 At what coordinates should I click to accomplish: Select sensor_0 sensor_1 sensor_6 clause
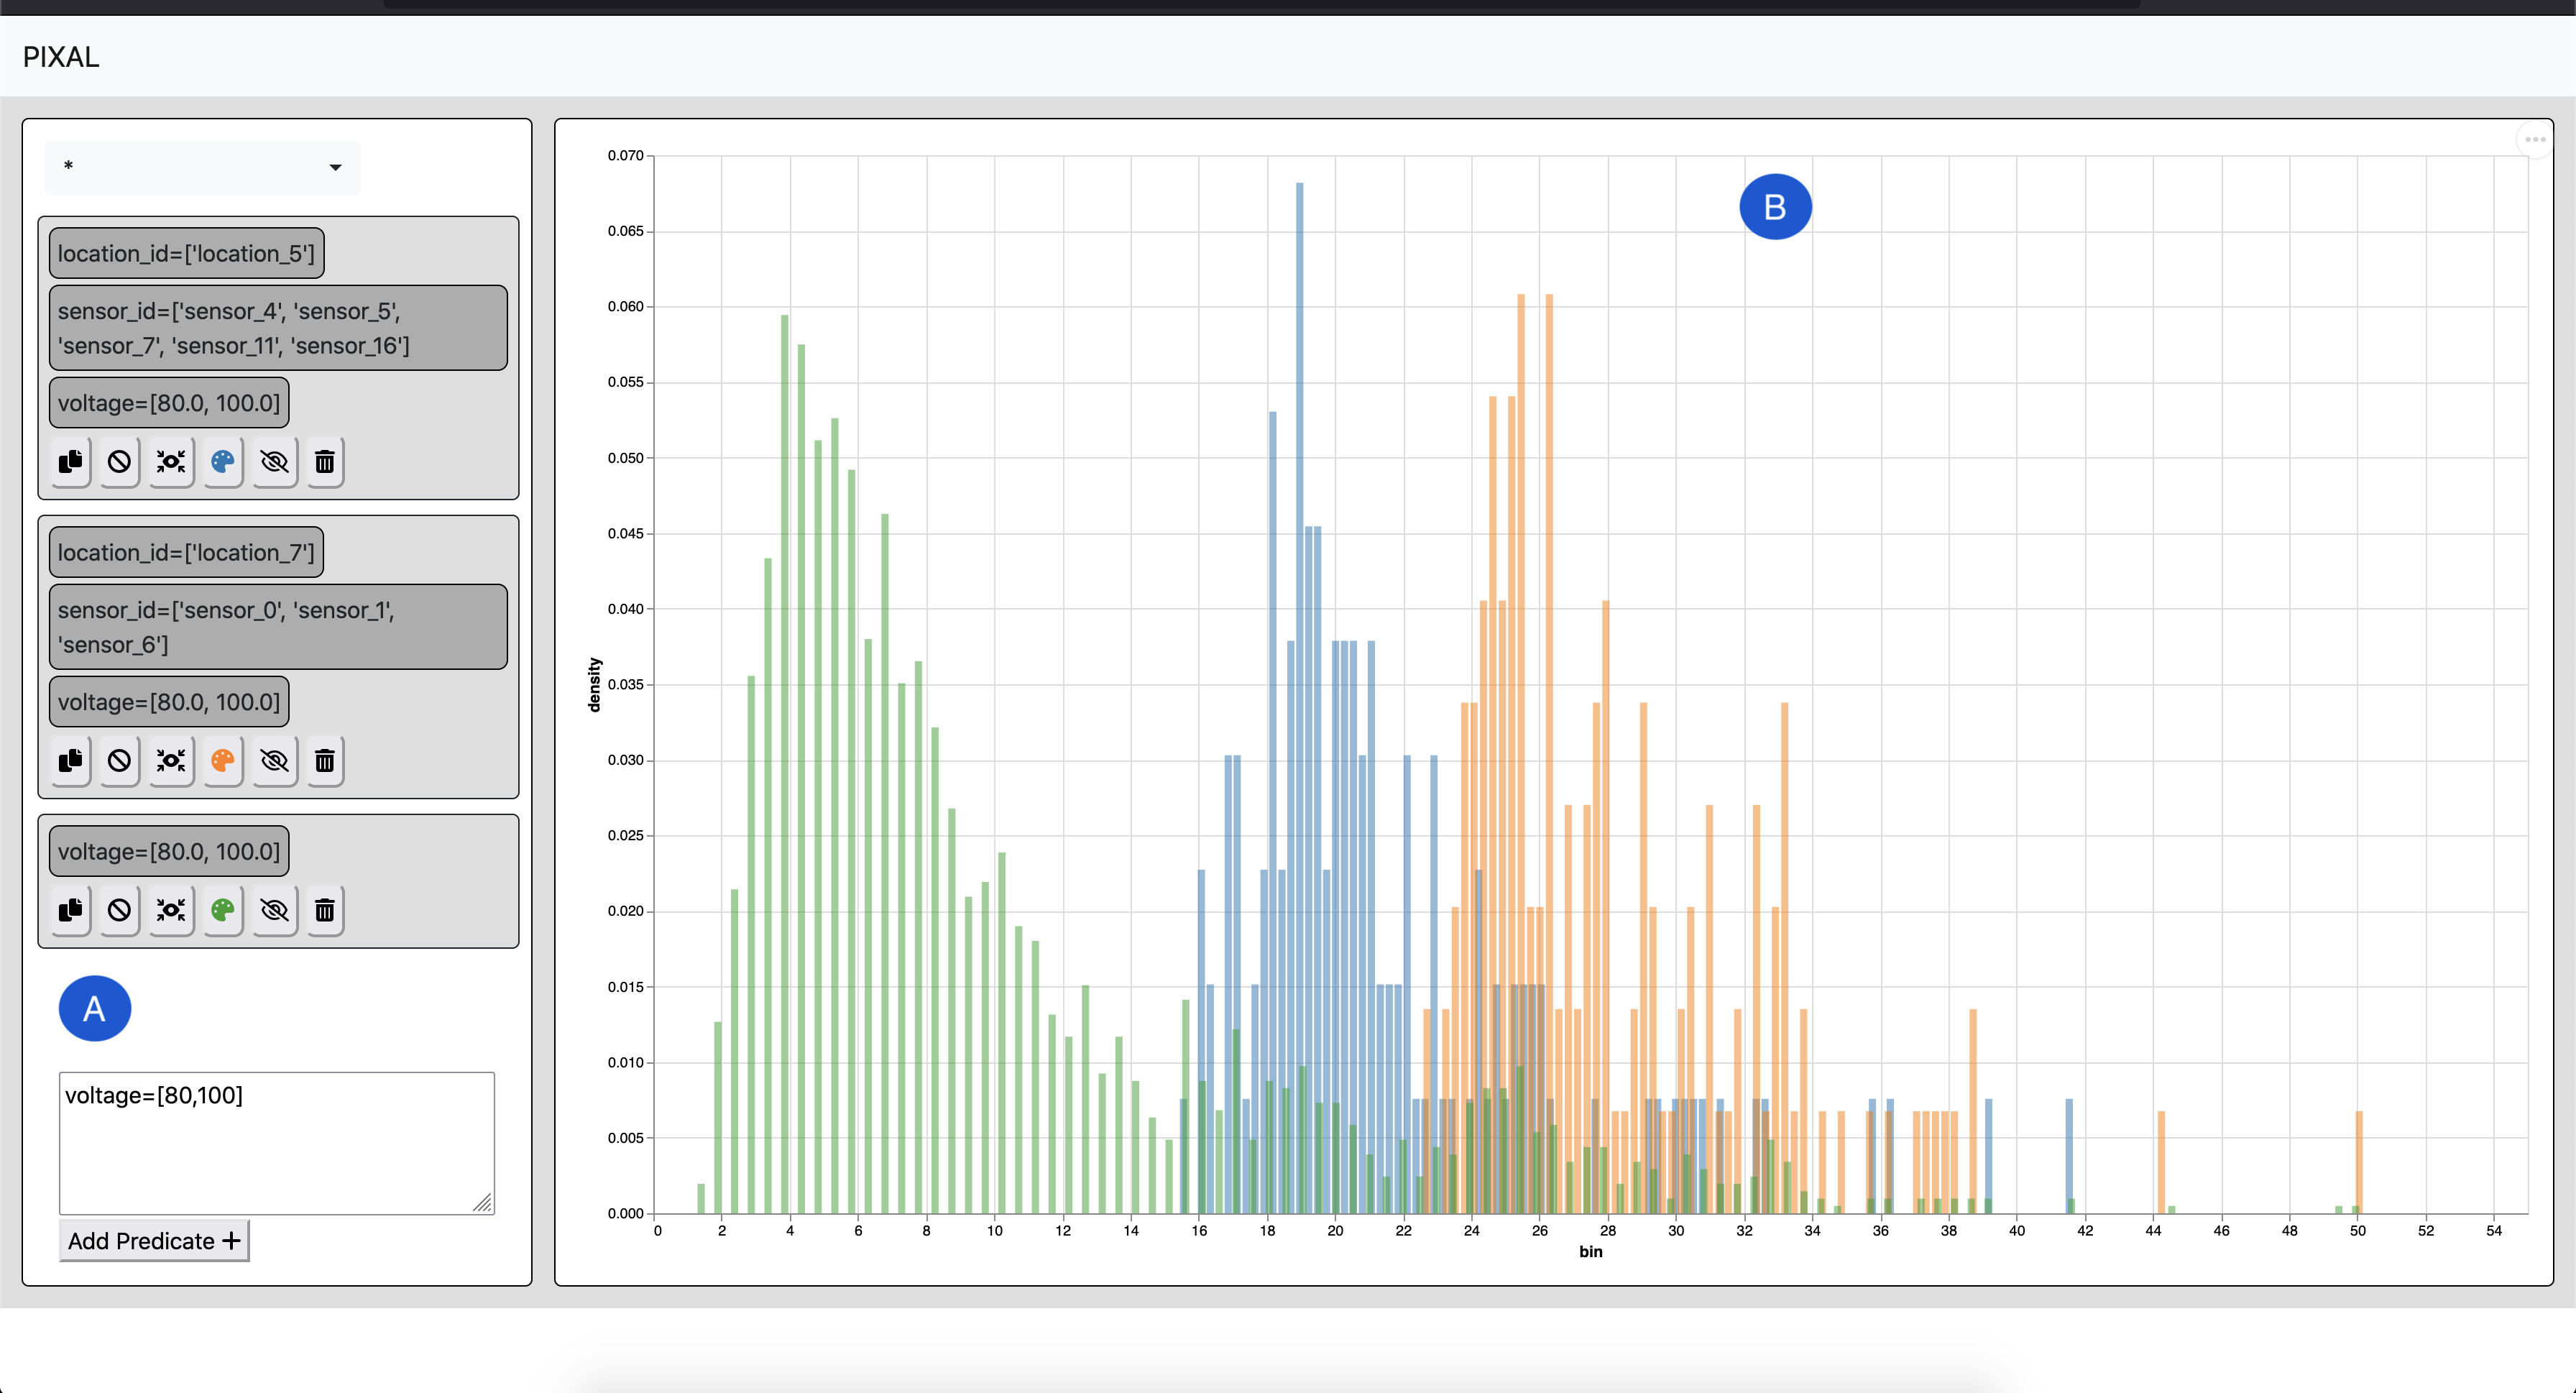(x=278, y=627)
